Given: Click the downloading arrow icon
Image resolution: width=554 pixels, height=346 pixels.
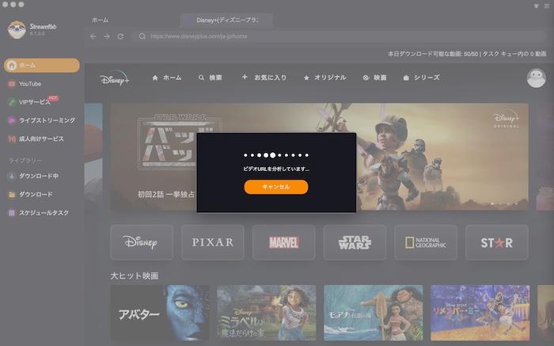Looking at the screenshot, I should point(12,176).
